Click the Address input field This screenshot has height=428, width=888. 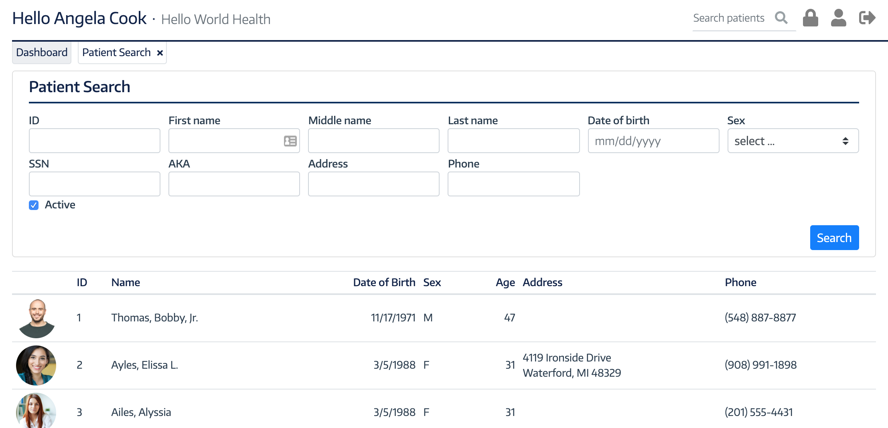(373, 184)
